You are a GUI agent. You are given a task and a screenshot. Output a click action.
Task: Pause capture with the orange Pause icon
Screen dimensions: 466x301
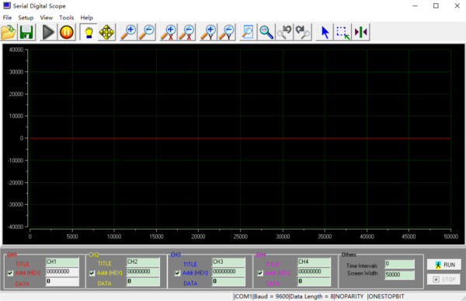click(x=66, y=32)
